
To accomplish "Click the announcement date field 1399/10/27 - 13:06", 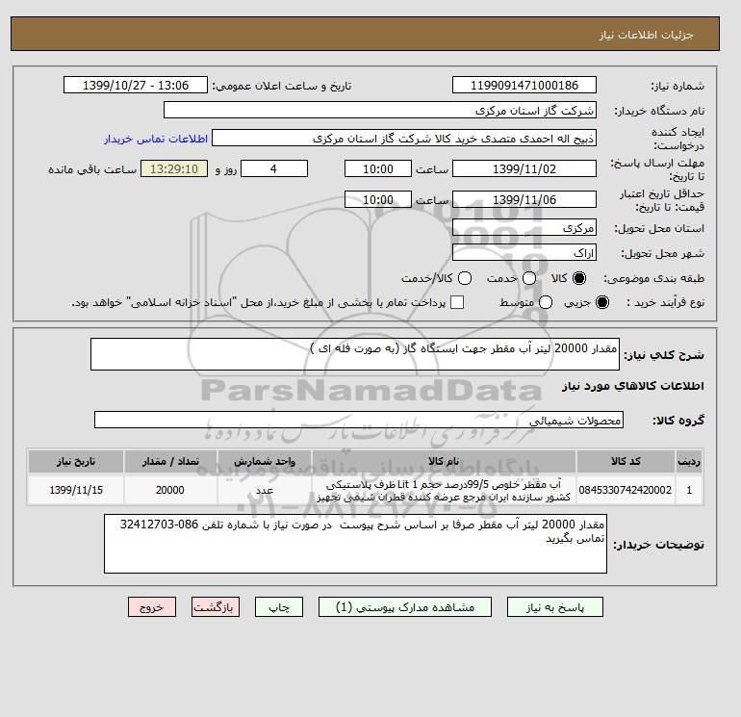I will click(136, 85).
